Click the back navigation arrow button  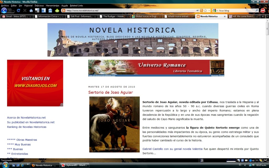pos(4,10)
